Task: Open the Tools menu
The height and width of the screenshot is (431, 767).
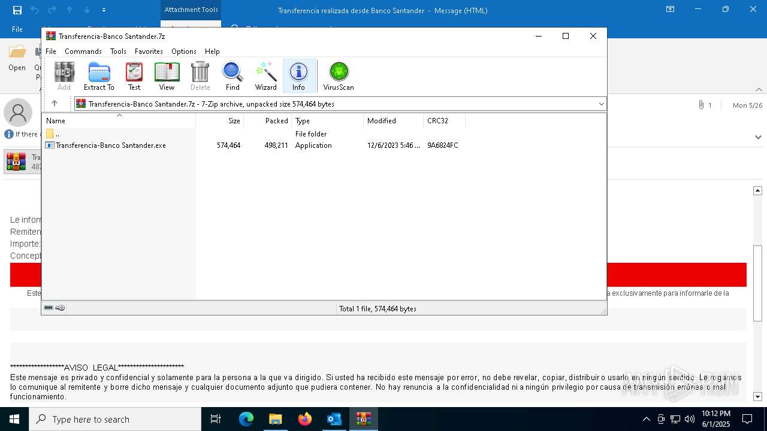Action: click(118, 51)
